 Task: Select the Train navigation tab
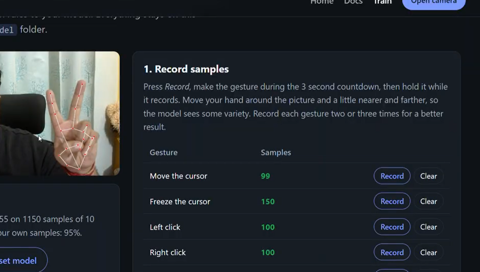tap(382, 2)
